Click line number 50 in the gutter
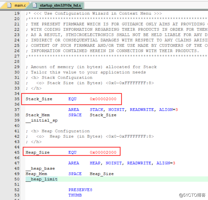 pos(17,179)
